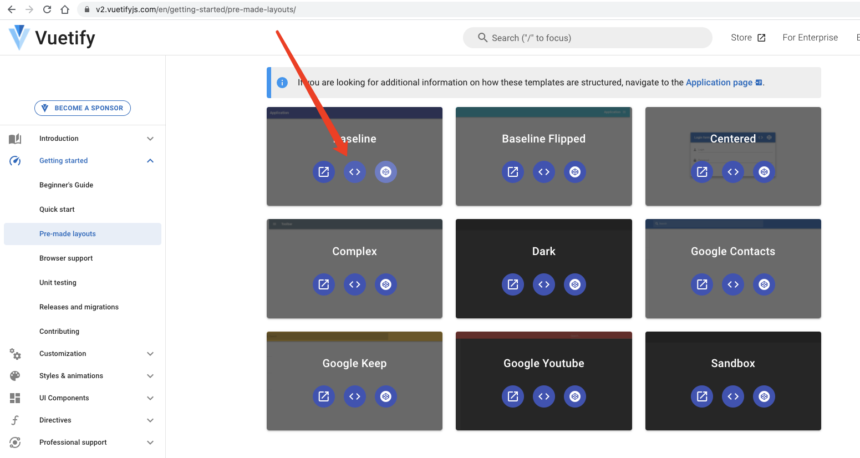Viewport: 860px width, 458px height.
Task: Click the Getting started compass icon
Action: click(15, 160)
